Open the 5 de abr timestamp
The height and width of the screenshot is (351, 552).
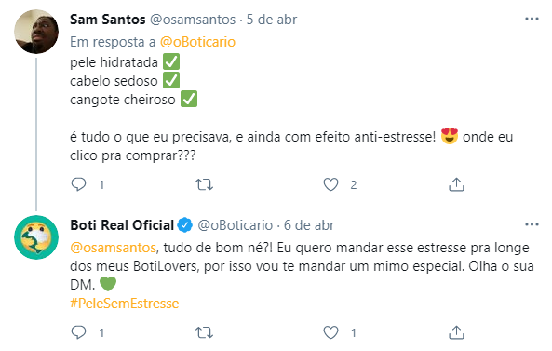[x=272, y=20]
